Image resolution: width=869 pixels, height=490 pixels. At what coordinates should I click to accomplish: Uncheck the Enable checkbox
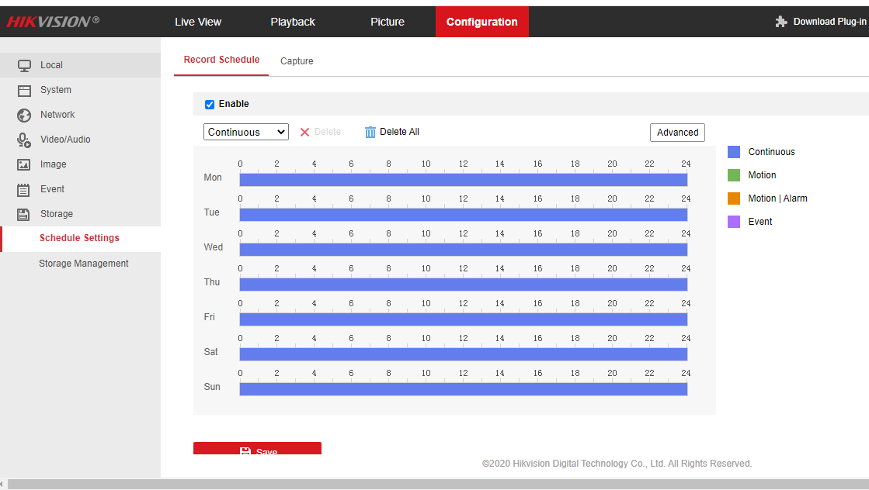coord(210,105)
